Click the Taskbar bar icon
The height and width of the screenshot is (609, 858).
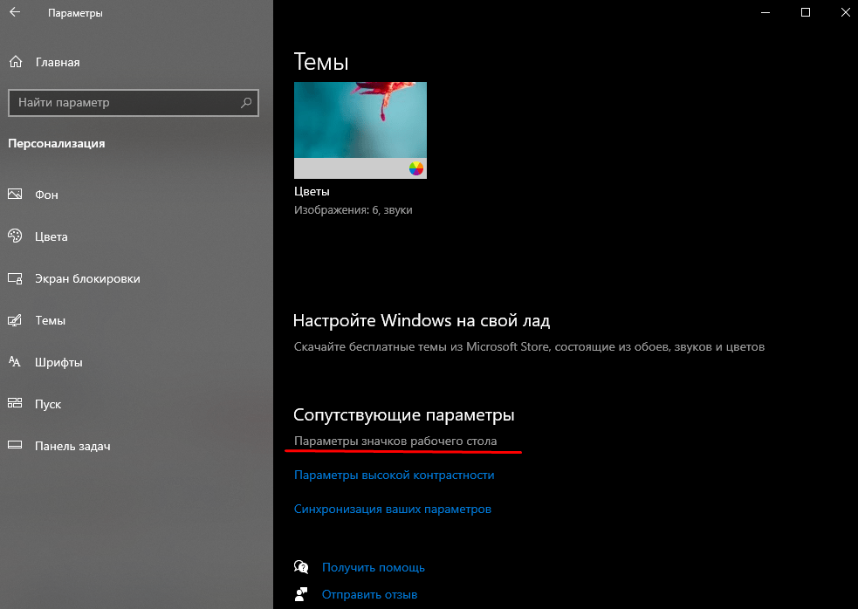pyautogui.click(x=15, y=446)
